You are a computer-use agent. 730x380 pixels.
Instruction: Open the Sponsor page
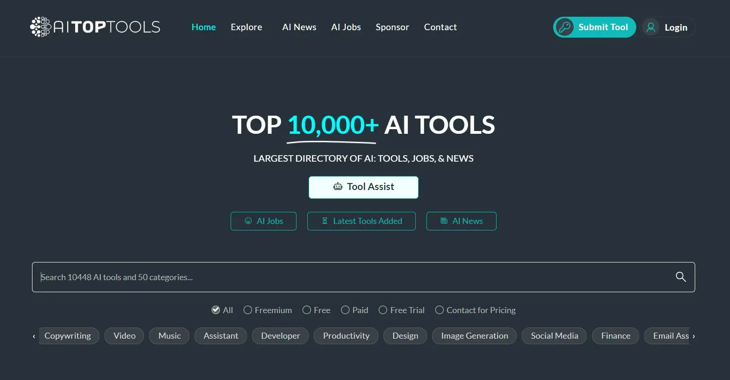pos(393,27)
